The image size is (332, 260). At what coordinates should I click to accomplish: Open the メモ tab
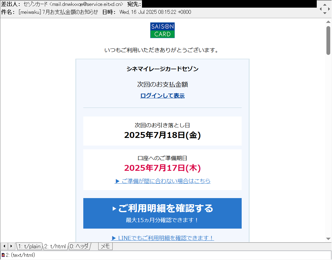105,246
